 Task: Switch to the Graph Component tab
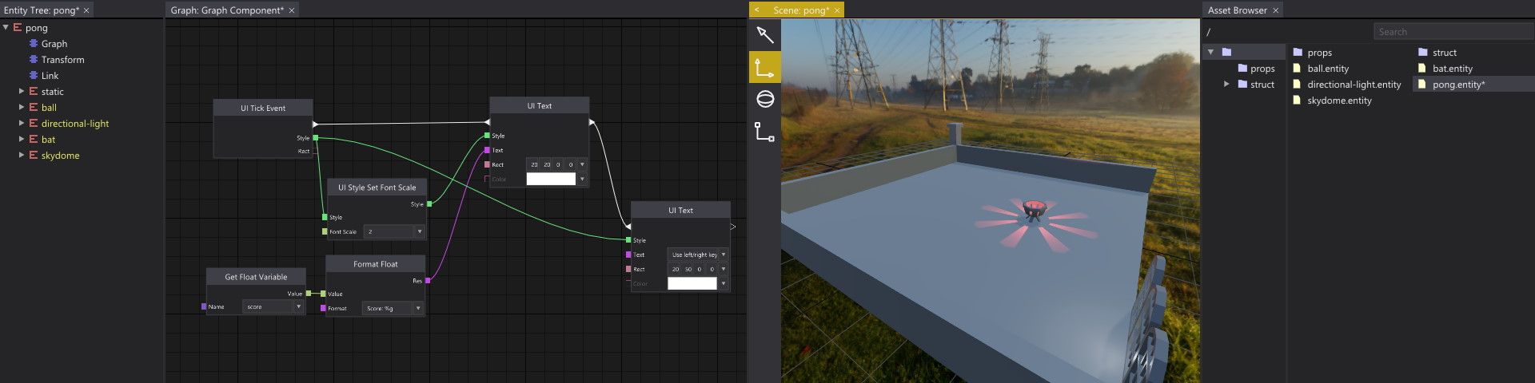click(227, 10)
